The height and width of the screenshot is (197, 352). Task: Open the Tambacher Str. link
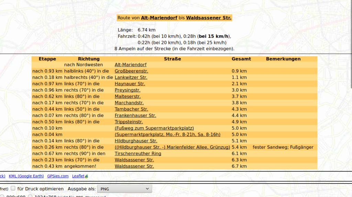(131, 109)
